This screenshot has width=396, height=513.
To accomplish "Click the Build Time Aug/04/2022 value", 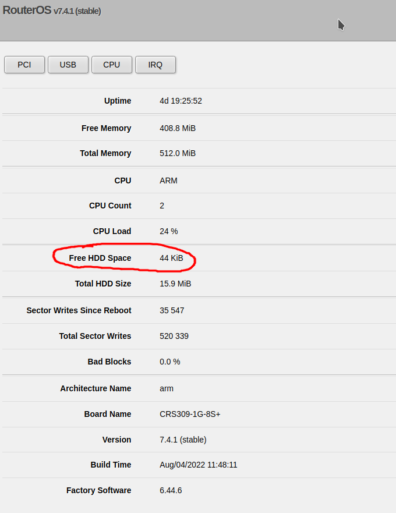I will coord(199,465).
